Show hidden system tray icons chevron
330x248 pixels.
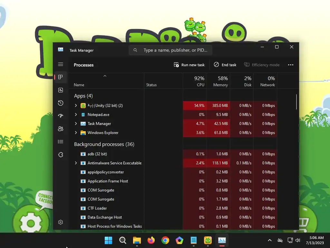(x=270, y=240)
